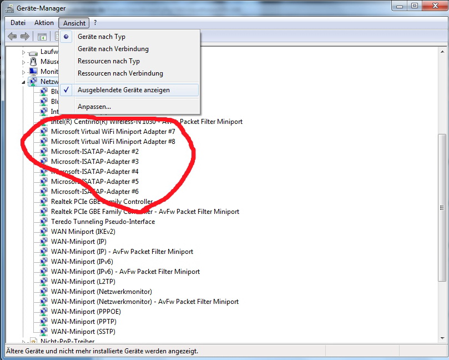Select Microsoft-ISATAP-Adapter #3
Image resolution: width=449 pixels, height=360 pixels.
tap(95, 162)
